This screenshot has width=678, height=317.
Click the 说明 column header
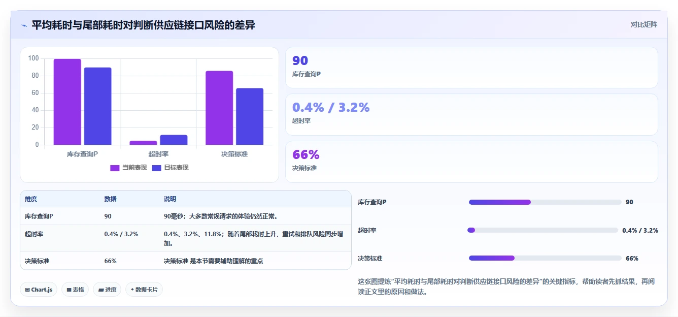coord(170,199)
